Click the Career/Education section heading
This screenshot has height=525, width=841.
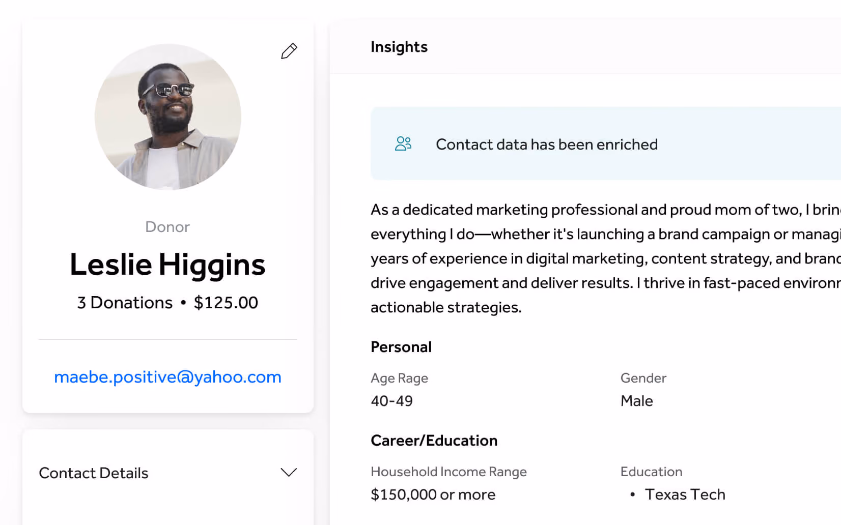(434, 441)
